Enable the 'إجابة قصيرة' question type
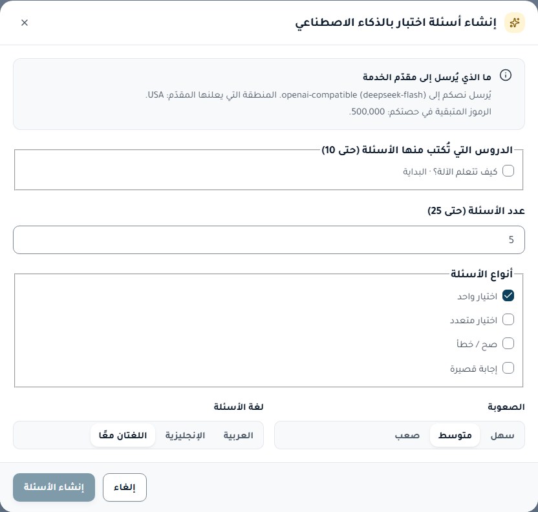 [508, 368]
